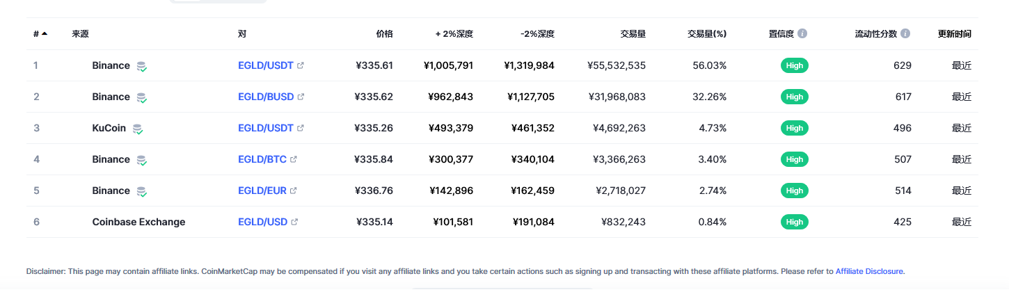The image size is (1009, 299).
Task: Open the Affiliate Disclosure link
Action: (870, 271)
